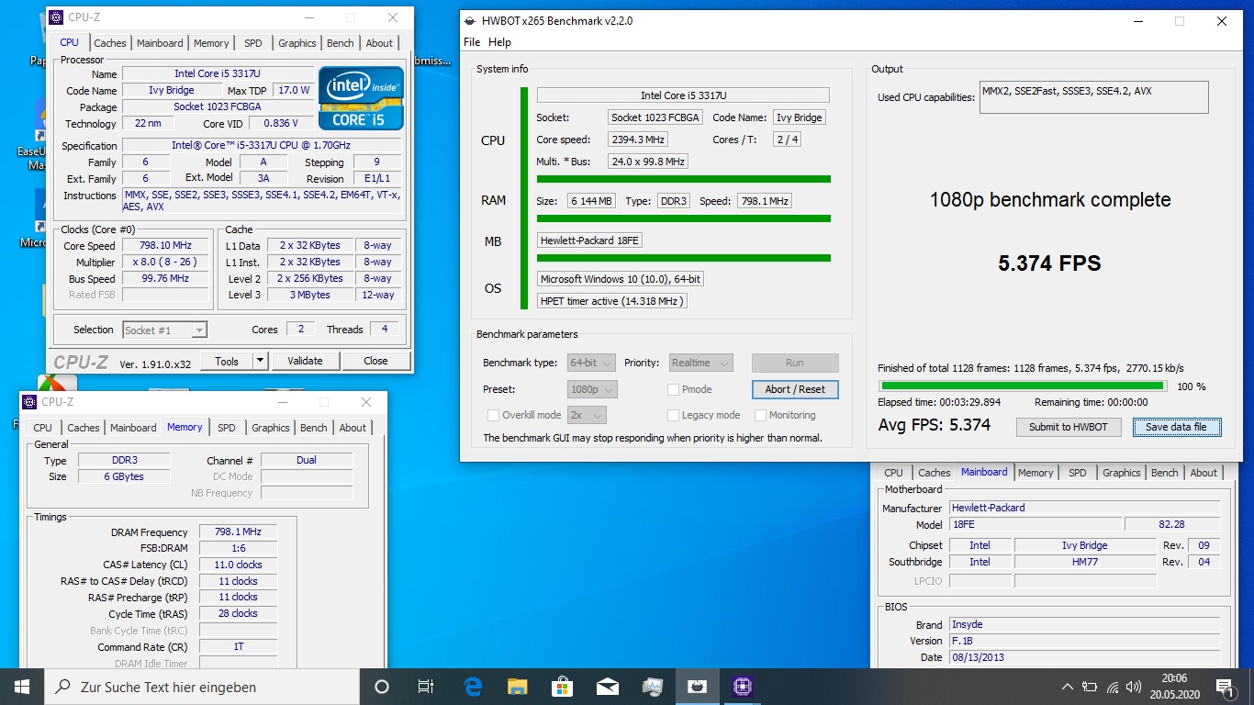Enable the Legacy mode checkbox
1254x705 pixels.
point(674,415)
